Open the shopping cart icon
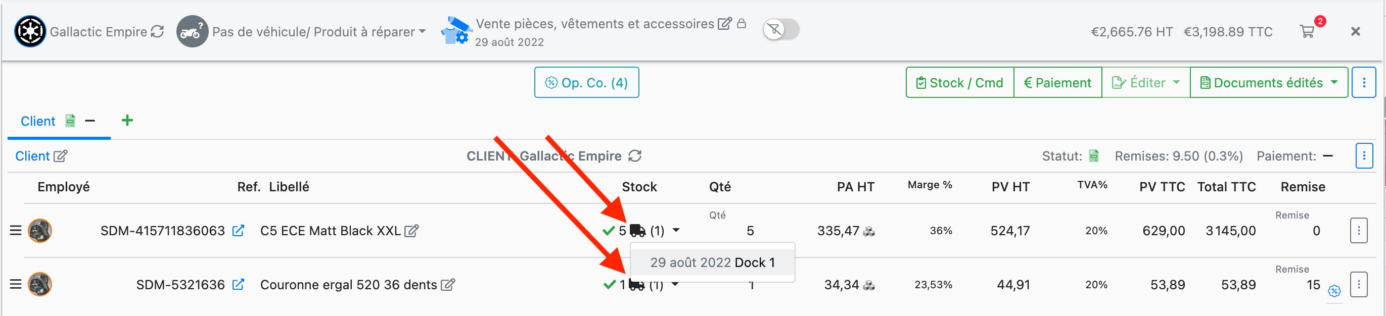 pos(1307,31)
